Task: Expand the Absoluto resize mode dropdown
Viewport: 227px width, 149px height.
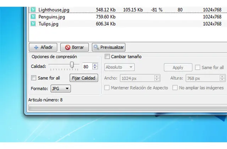Action: coord(119,67)
